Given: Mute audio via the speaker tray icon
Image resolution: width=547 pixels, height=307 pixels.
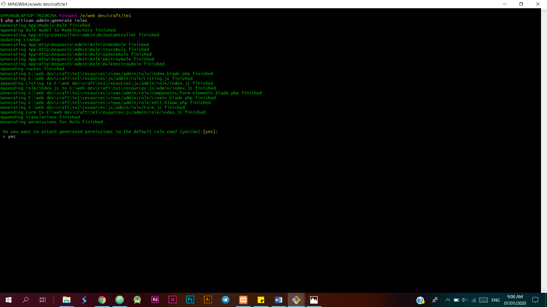Looking at the screenshot, I should tap(465, 300).
